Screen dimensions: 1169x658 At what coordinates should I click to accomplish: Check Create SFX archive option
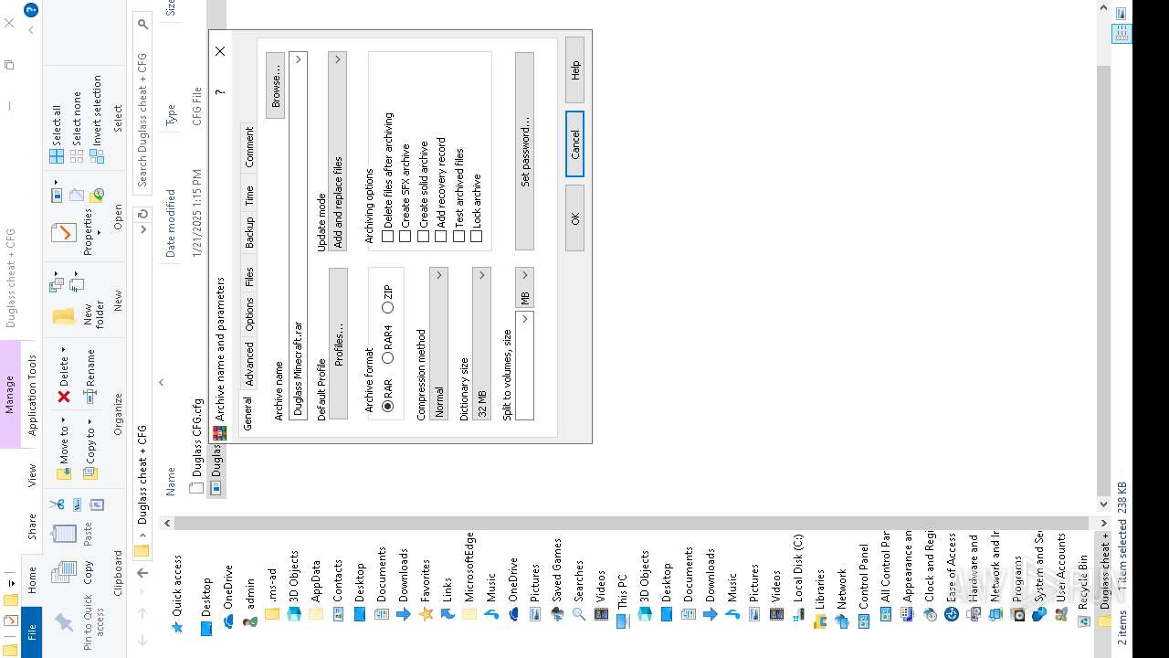tap(405, 236)
